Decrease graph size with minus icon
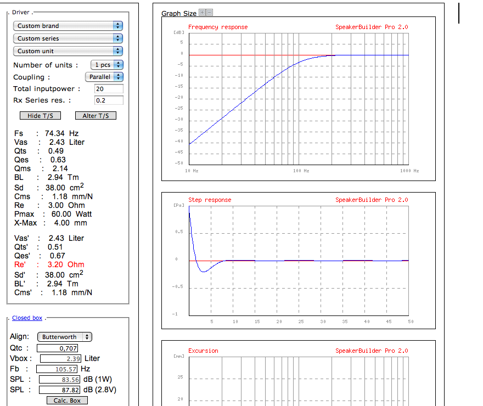The width and height of the screenshot is (483, 406). pyautogui.click(x=210, y=13)
